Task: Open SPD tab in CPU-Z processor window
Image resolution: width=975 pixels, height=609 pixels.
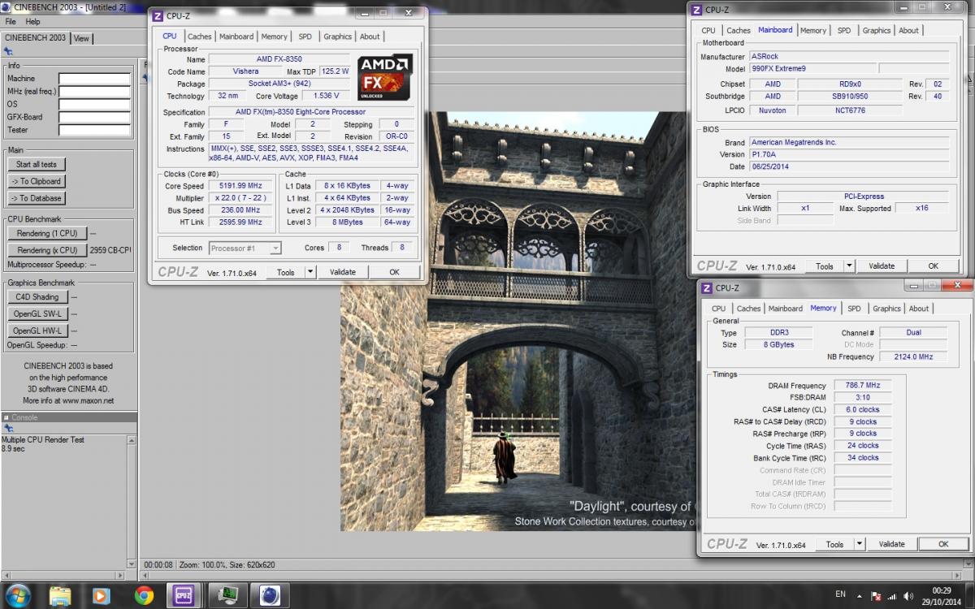Action: point(305,37)
